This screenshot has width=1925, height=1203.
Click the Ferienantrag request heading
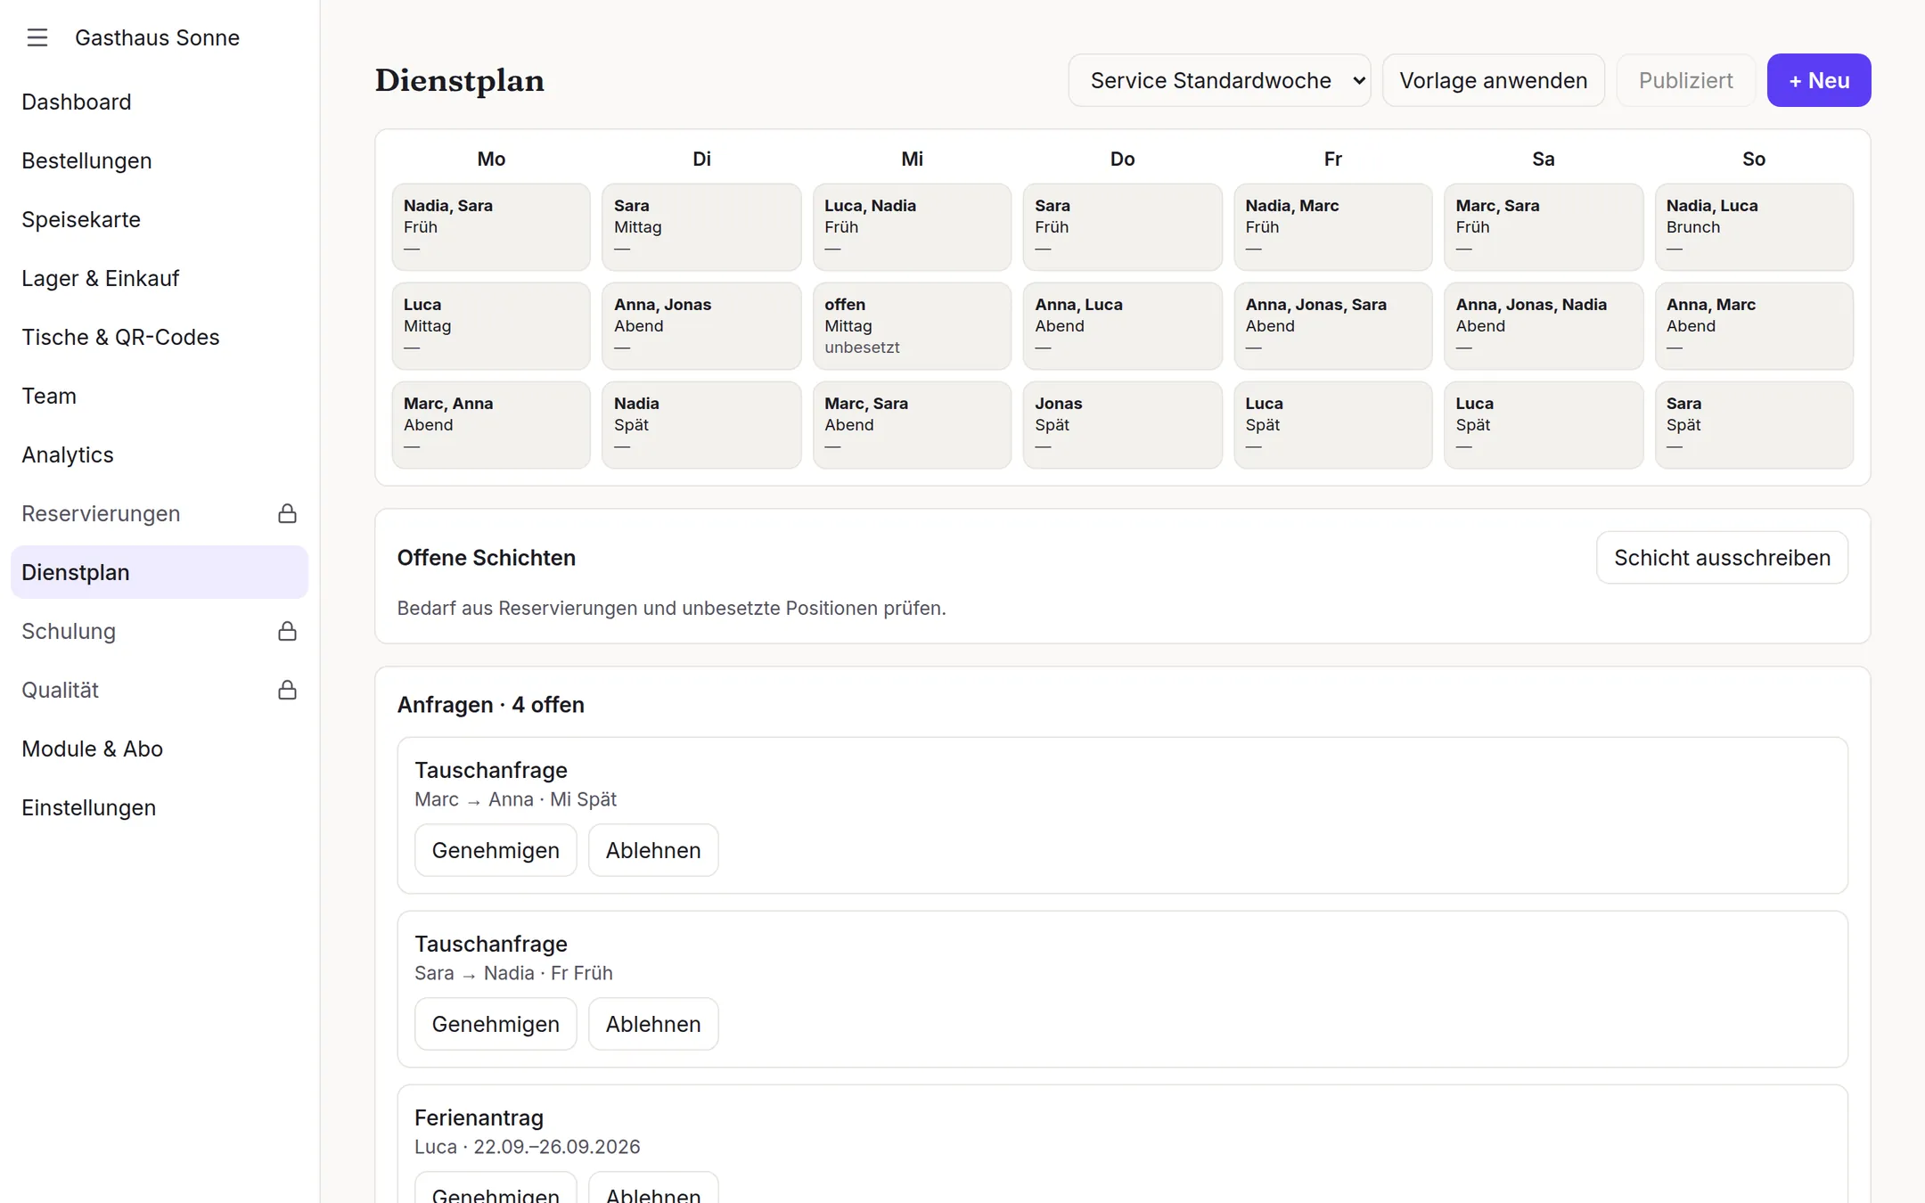[x=479, y=1117]
